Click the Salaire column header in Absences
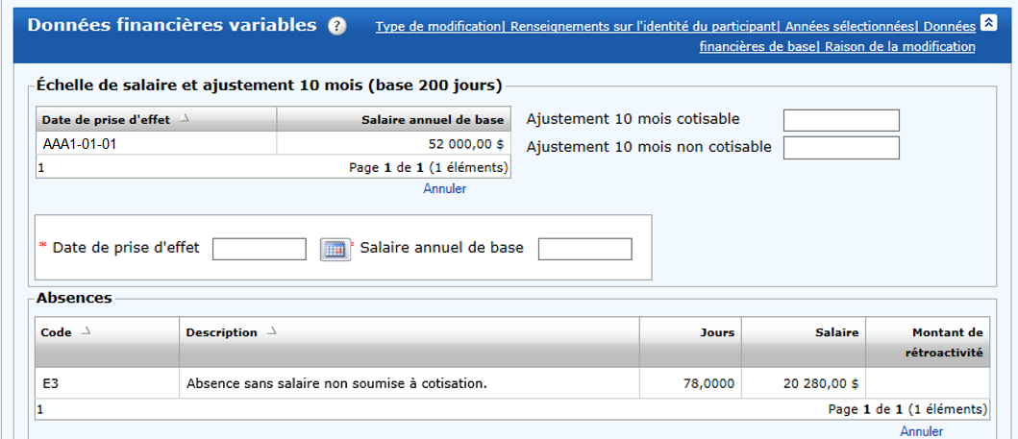 (x=803, y=342)
